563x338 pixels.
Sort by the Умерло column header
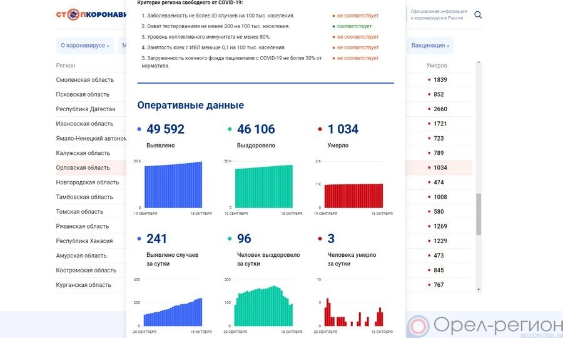[437, 66]
